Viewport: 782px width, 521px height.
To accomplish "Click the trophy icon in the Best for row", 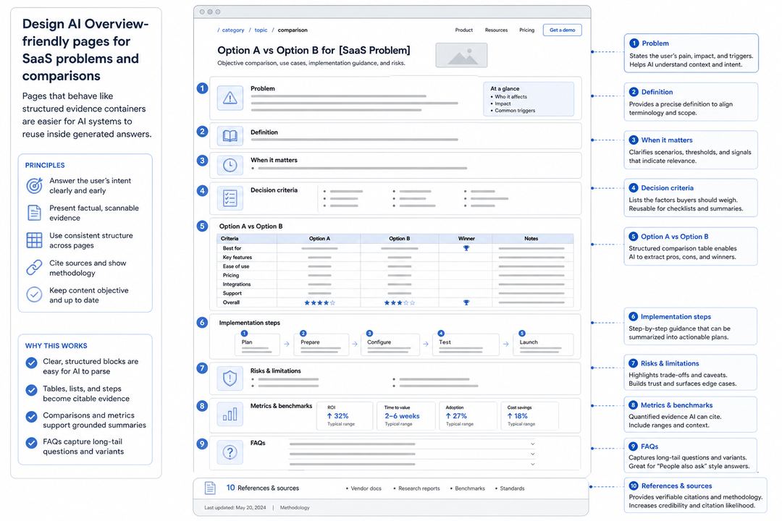I will [466, 247].
